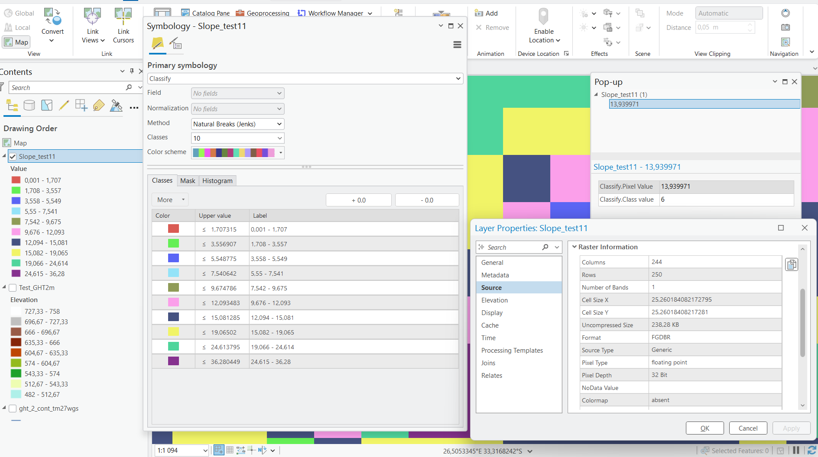Open the Color scheme dropdown
The height and width of the screenshot is (457, 818).
(x=238, y=152)
